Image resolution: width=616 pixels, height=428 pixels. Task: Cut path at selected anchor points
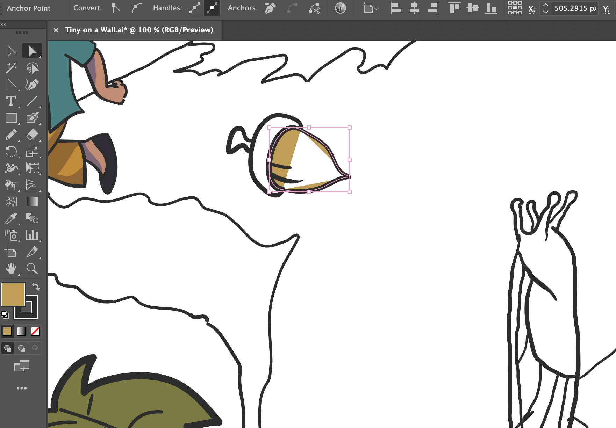coord(314,8)
